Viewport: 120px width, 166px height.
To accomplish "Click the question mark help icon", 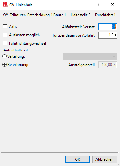I will coord(99,5).
